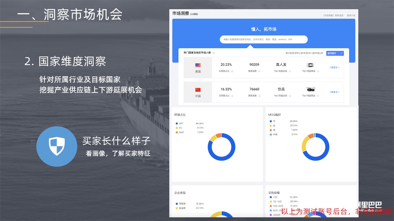394x221 pixels.
Task: Click the 市场洞察 page title
Action: (181, 13)
